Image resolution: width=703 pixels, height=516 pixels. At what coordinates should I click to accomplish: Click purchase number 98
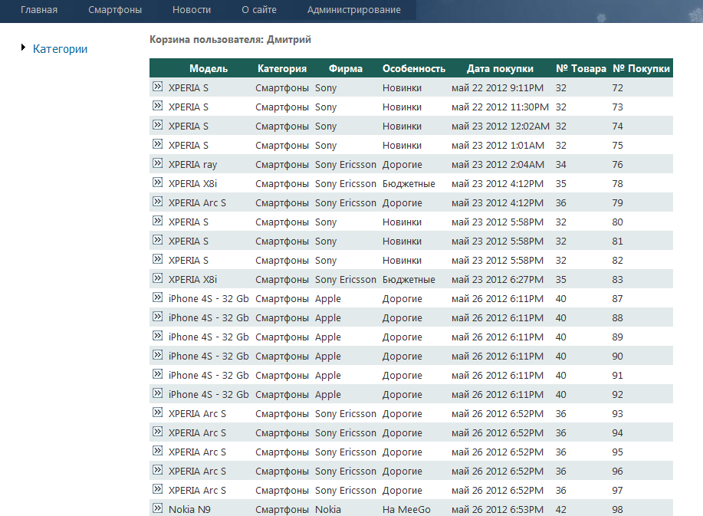[x=617, y=510]
